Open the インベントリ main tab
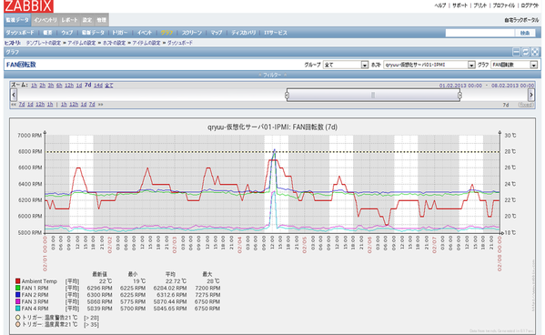Screen dimensions: 545x335 click(45, 20)
